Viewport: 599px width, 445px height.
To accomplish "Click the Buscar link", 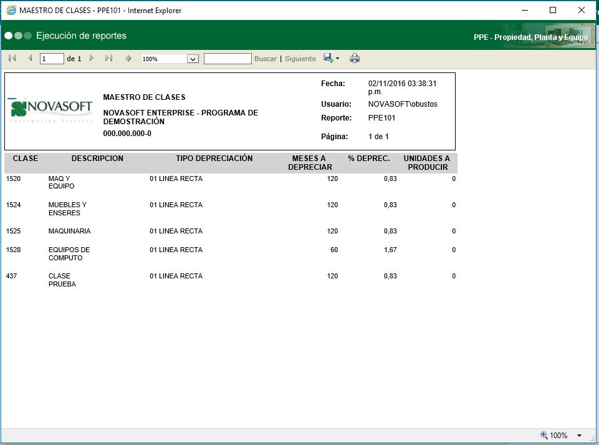I will pos(266,59).
